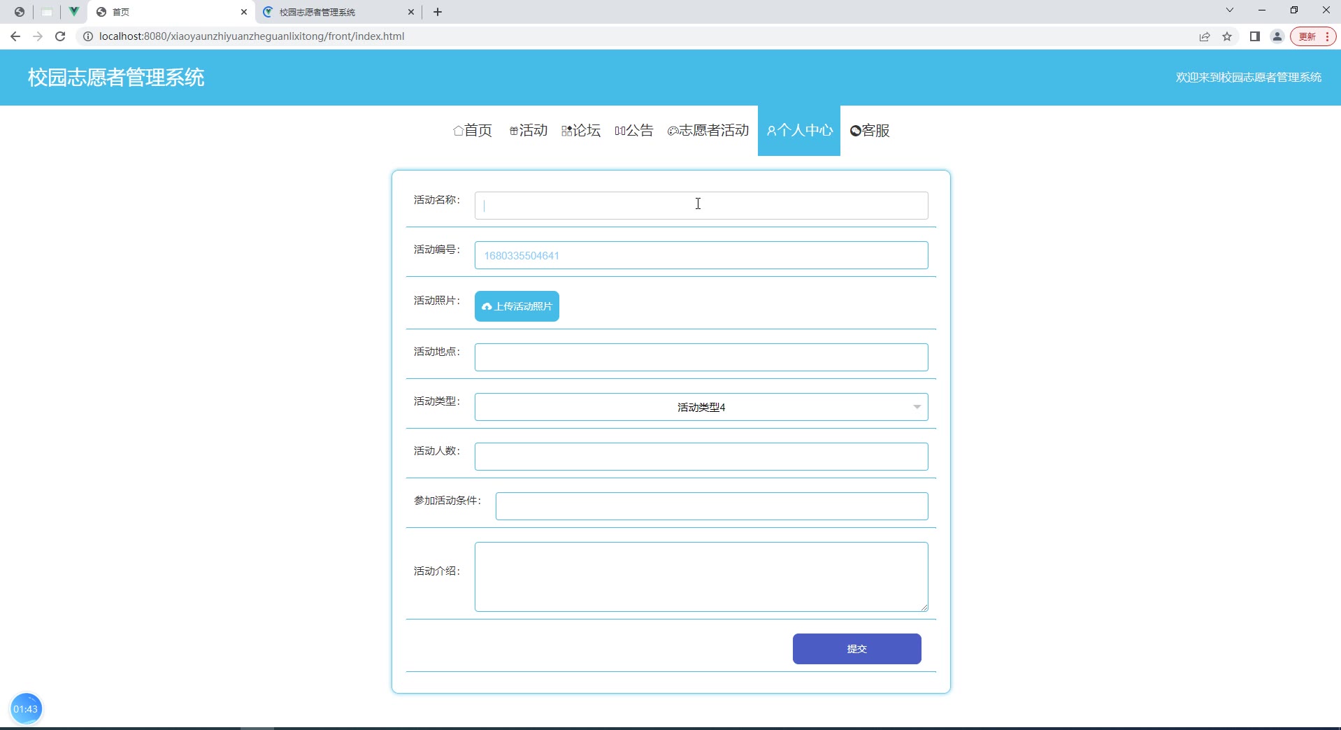This screenshot has height=730, width=1341.
Task: Click the 活动编号 input field
Action: tap(701, 255)
